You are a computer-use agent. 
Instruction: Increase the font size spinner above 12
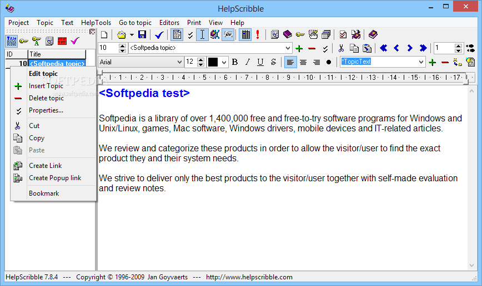(200, 59)
